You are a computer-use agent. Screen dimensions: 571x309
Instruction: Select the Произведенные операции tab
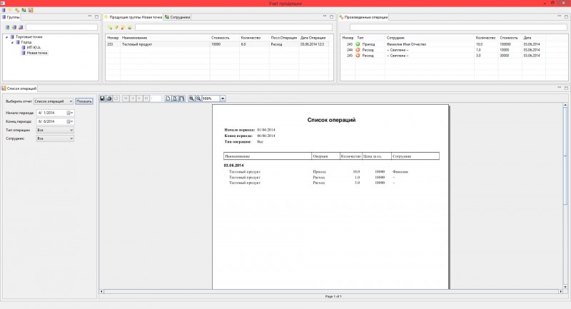[363, 17]
